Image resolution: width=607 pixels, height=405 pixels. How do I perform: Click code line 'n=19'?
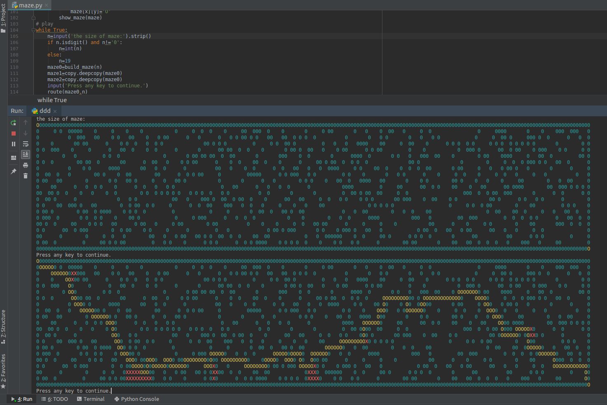(x=65, y=61)
